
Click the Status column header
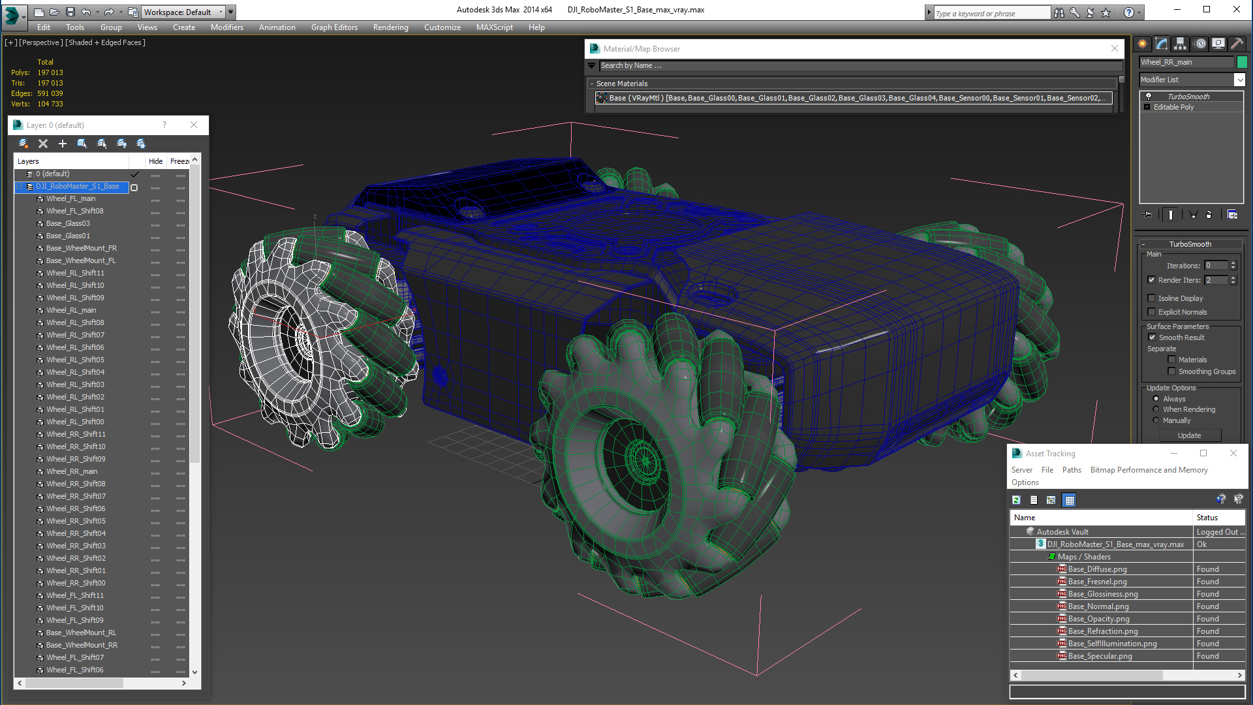coord(1218,518)
